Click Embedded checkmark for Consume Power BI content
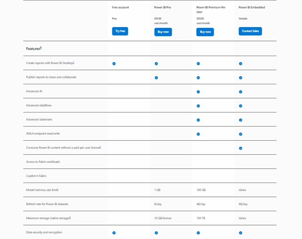302x239 pixels. point(241,148)
